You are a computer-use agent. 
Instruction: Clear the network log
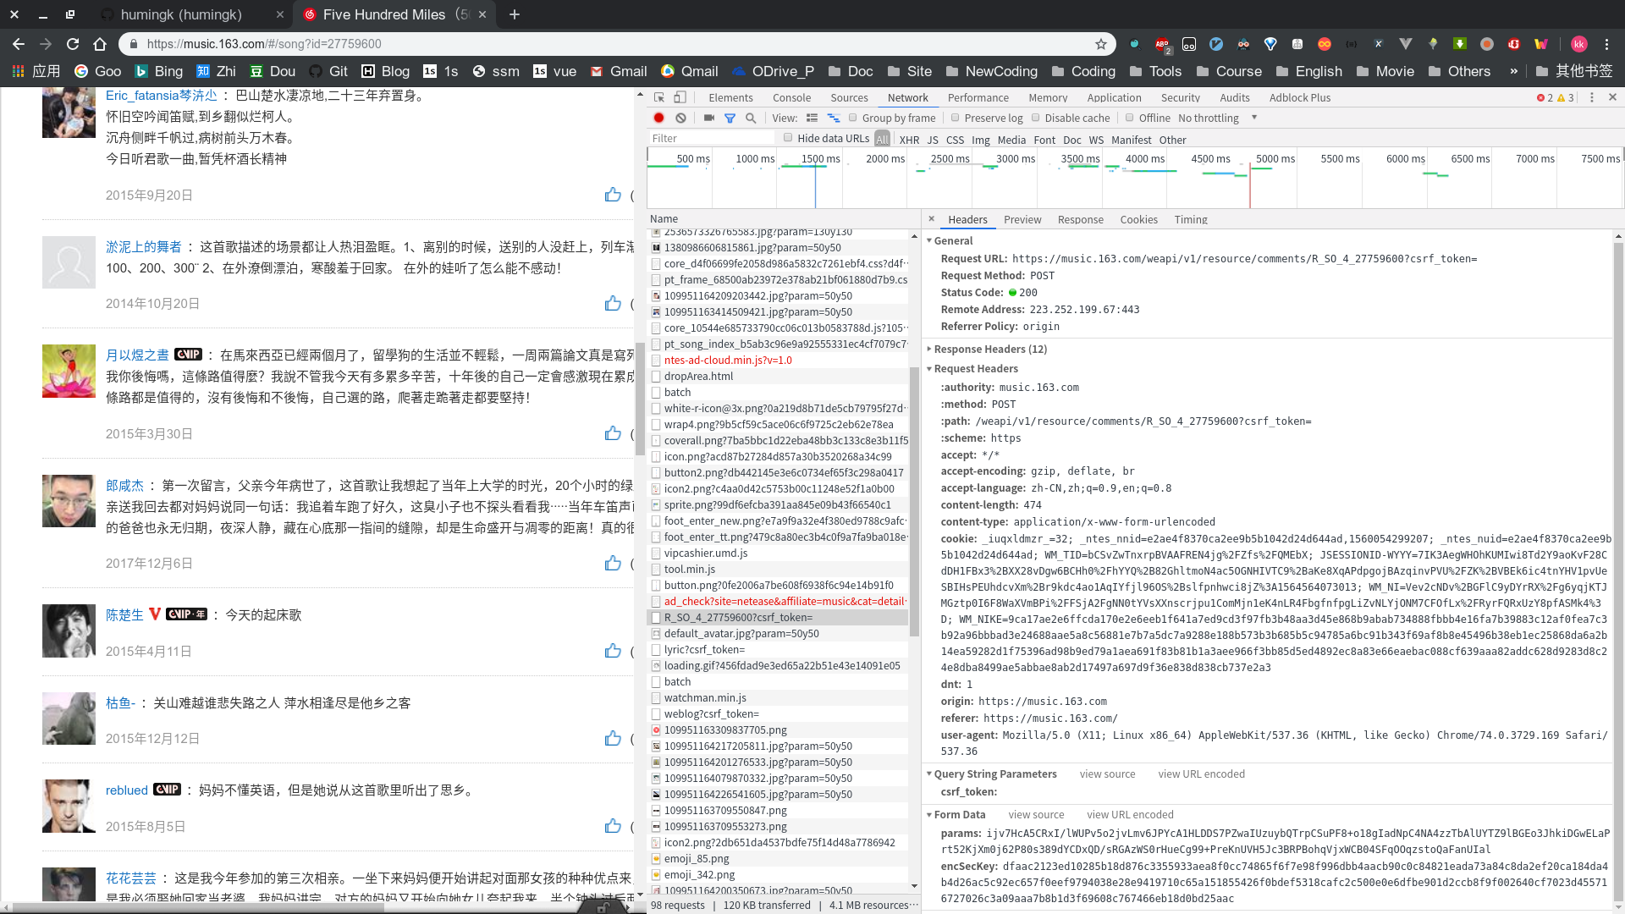[680, 118]
